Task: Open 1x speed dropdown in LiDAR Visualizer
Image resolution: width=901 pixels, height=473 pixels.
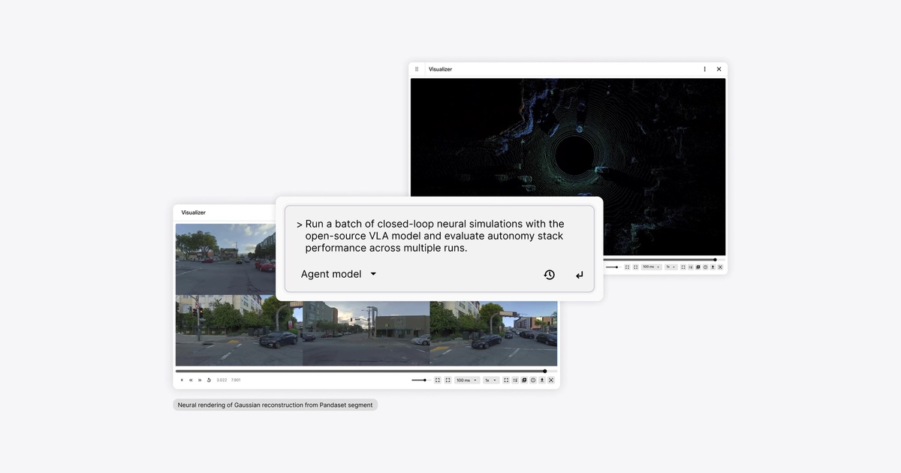Action: pos(671,267)
